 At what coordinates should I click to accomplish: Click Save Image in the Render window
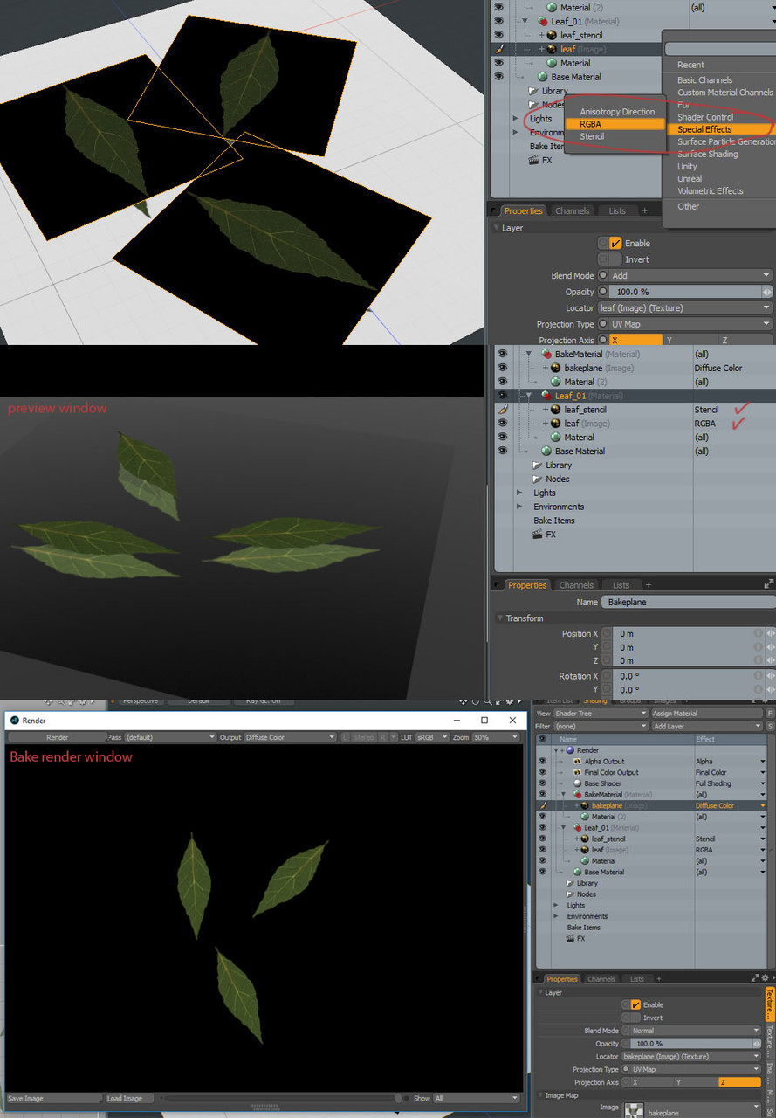pos(54,1098)
